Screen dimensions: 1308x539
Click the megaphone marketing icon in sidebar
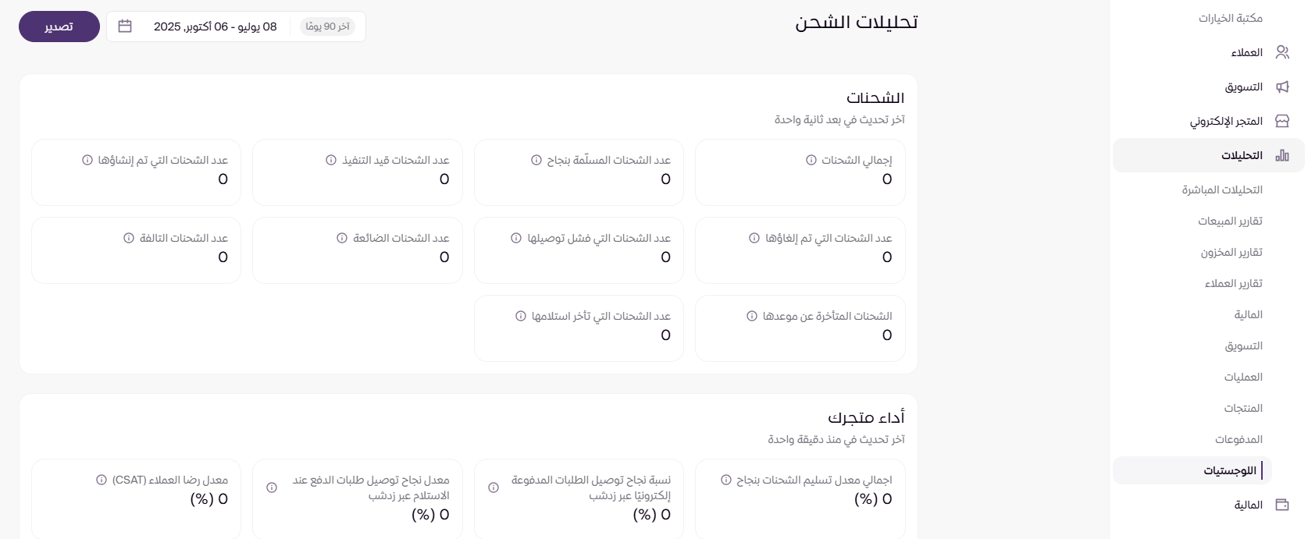1282,87
